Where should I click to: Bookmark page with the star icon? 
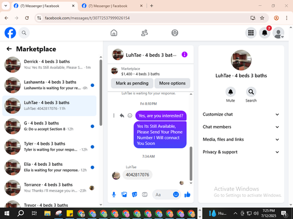(262, 18)
